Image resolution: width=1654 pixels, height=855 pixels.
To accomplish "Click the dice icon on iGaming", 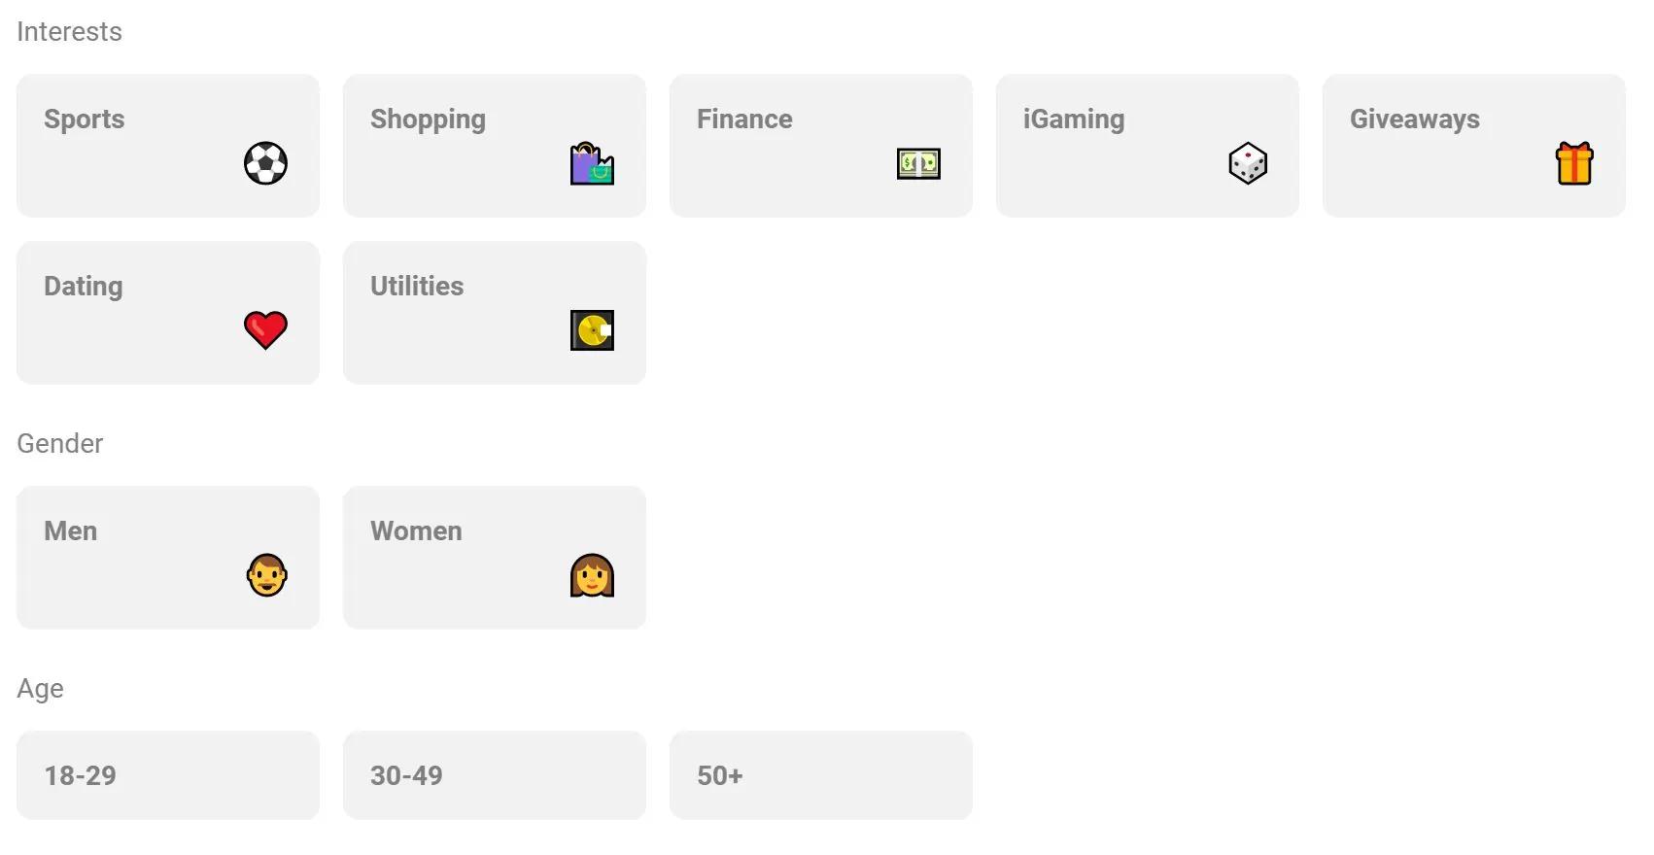I will (1248, 163).
